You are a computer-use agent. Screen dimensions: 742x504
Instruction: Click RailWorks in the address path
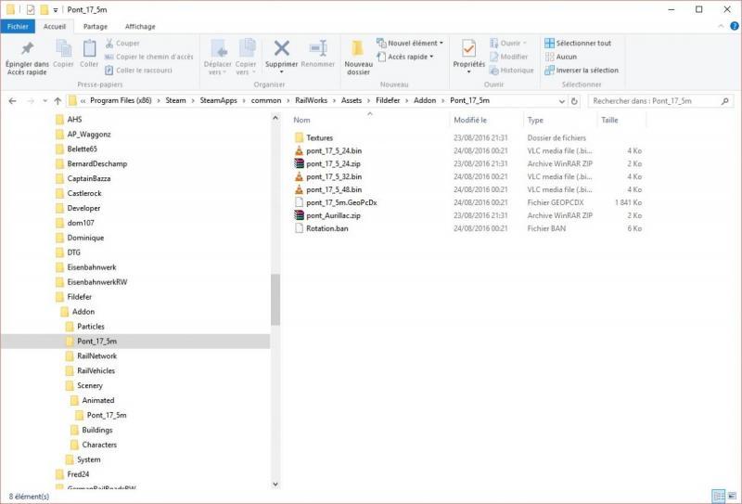(311, 100)
